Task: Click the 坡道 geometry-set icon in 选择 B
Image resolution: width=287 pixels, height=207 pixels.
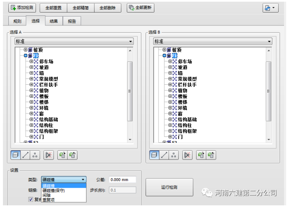Action: [x=175, y=67]
